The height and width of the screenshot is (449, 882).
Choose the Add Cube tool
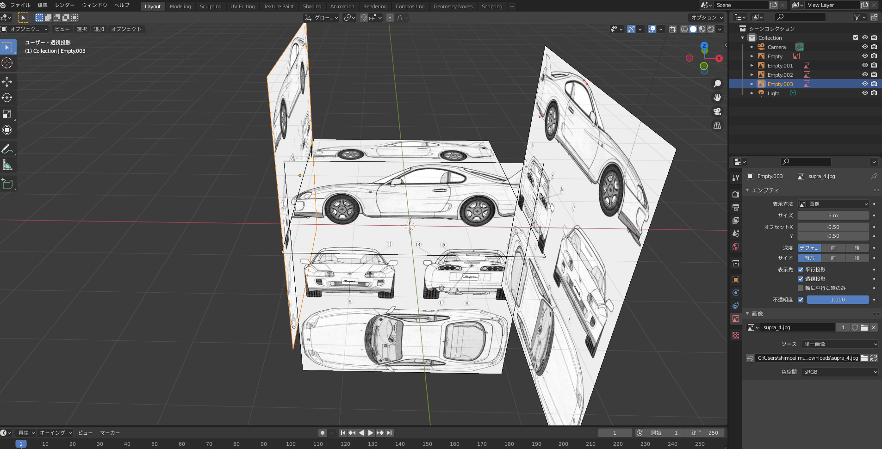pyautogui.click(x=7, y=184)
